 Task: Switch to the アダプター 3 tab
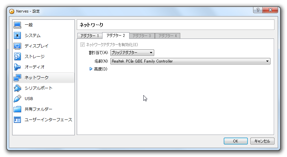tap(142, 36)
